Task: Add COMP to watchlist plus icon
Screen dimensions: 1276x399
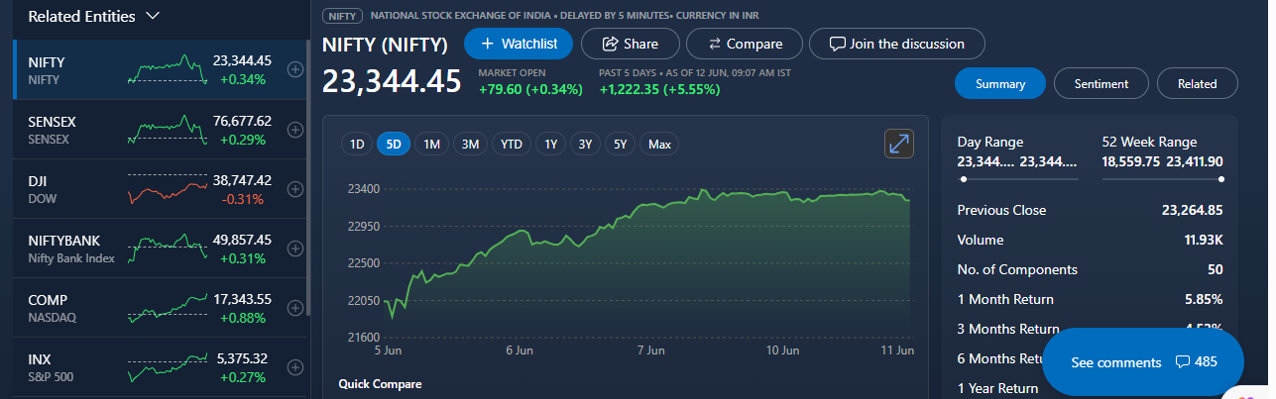Action: [x=294, y=308]
